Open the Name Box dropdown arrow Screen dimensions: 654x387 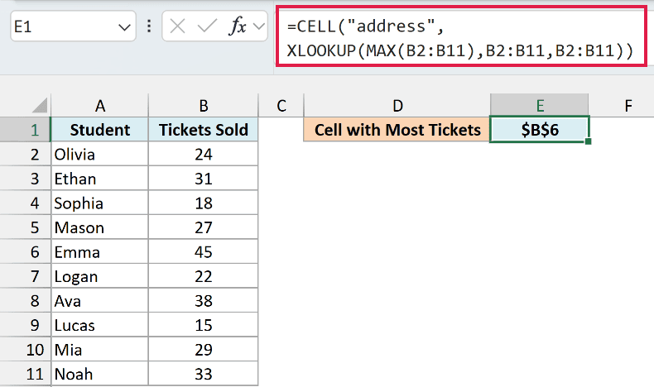click(124, 27)
